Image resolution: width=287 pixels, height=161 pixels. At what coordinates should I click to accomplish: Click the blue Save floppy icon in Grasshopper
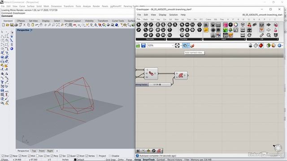(x=143, y=46)
